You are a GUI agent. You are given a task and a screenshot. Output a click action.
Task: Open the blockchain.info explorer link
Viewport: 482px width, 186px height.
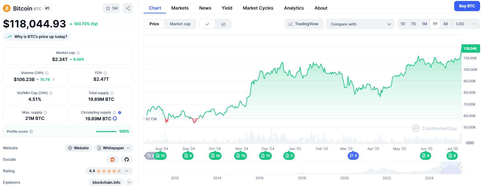107,182
